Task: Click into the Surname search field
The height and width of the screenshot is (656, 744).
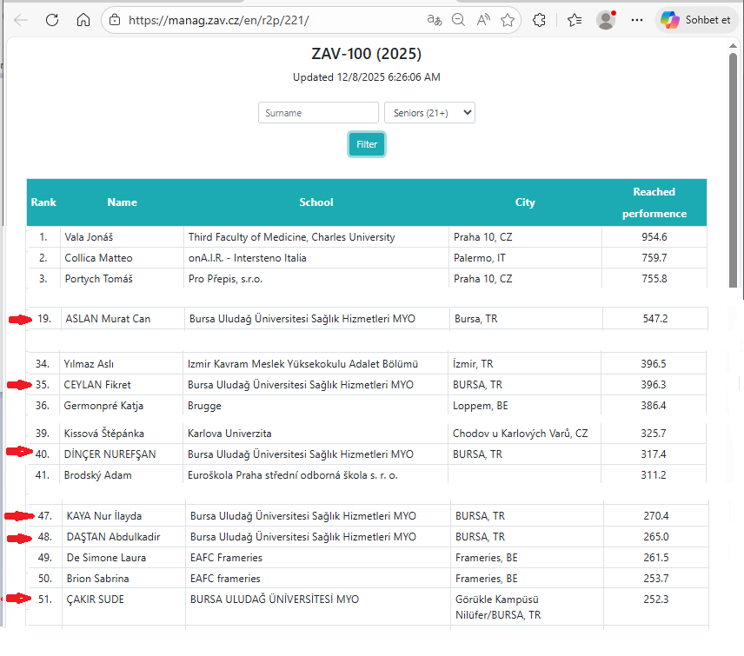Action: [318, 113]
